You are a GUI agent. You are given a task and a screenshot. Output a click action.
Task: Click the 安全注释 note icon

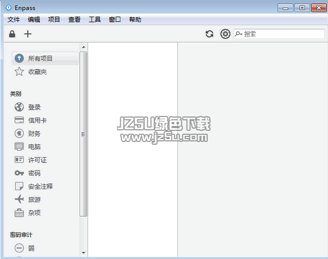coord(19,186)
